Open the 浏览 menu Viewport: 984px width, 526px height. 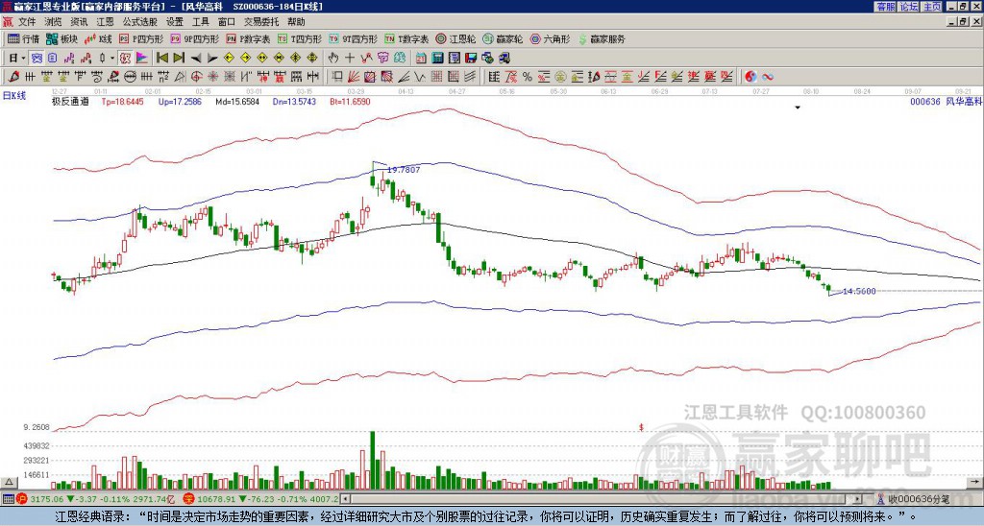pos(54,22)
